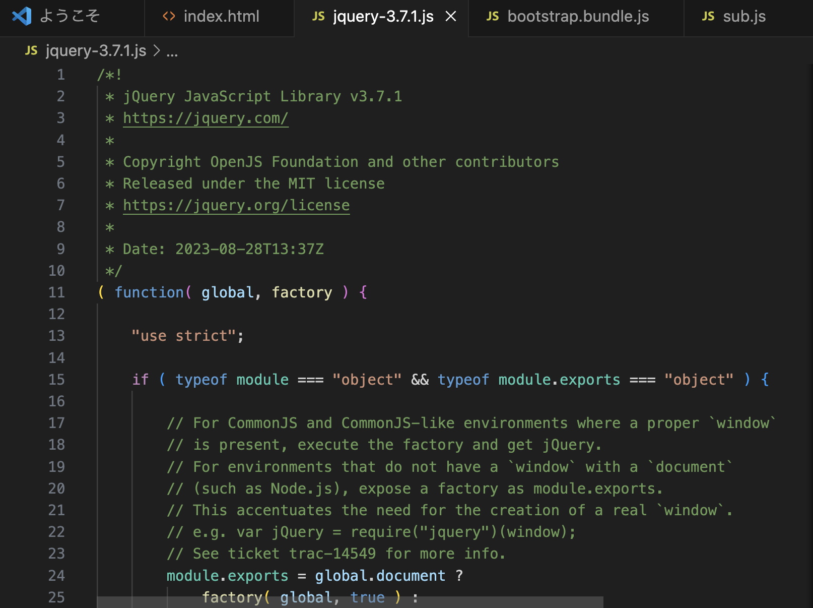Click the "use strict" string
The width and height of the screenshot is (813, 608).
[184, 336]
